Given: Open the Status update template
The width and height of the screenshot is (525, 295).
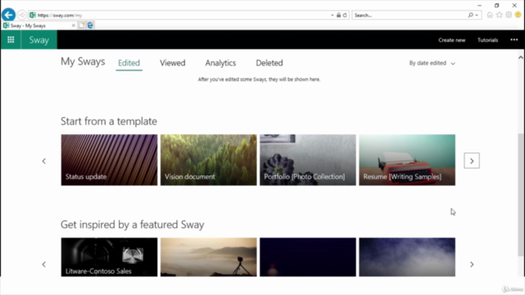Looking at the screenshot, I should [109, 160].
